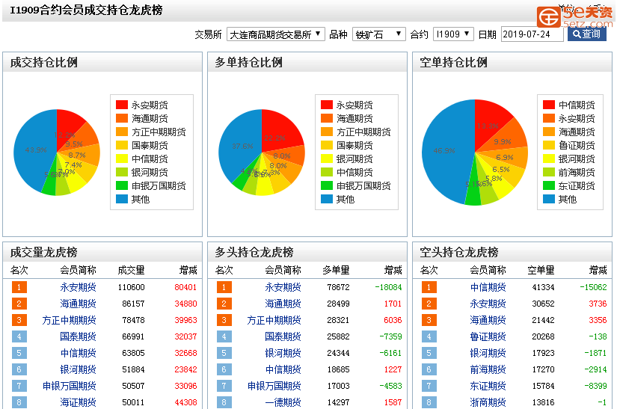
Task: Open 方正中期期货 link in 成交量龙虎榜
Action: [x=69, y=320]
